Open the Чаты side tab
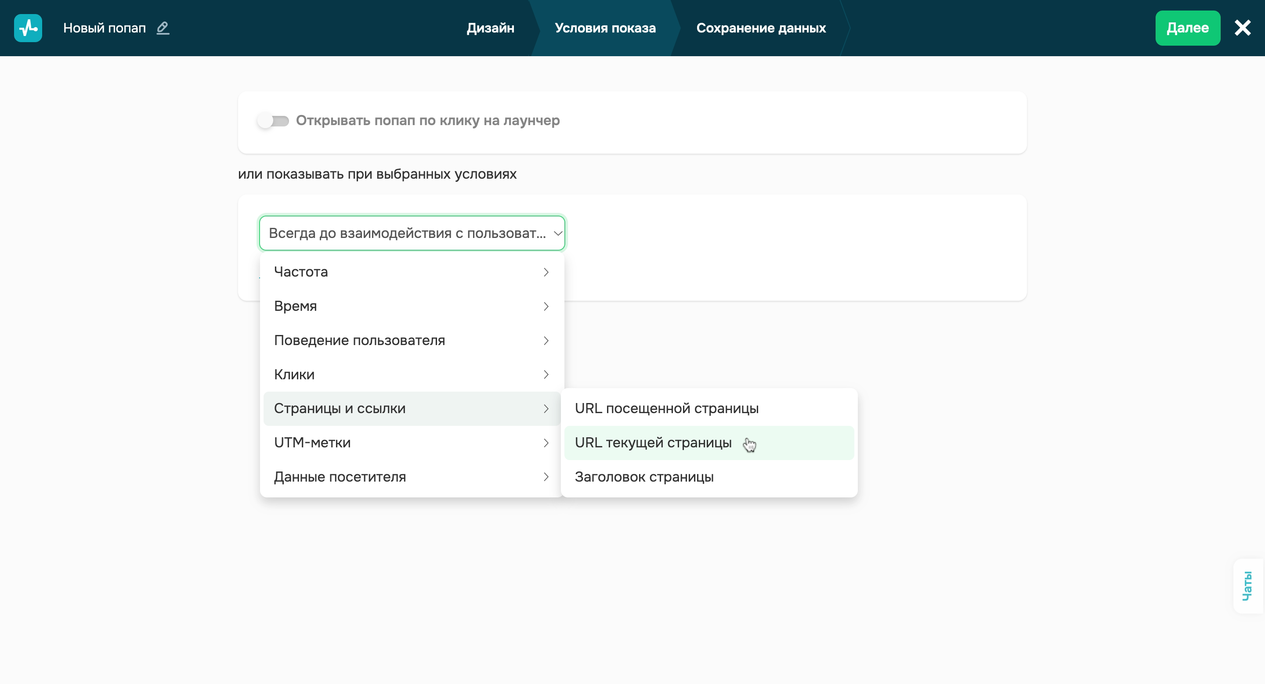This screenshot has width=1265, height=684. coord(1247,586)
